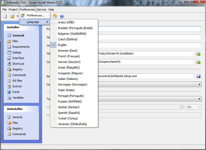Open the File menu
The height and width of the screenshot is (150, 206).
[4, 10]
